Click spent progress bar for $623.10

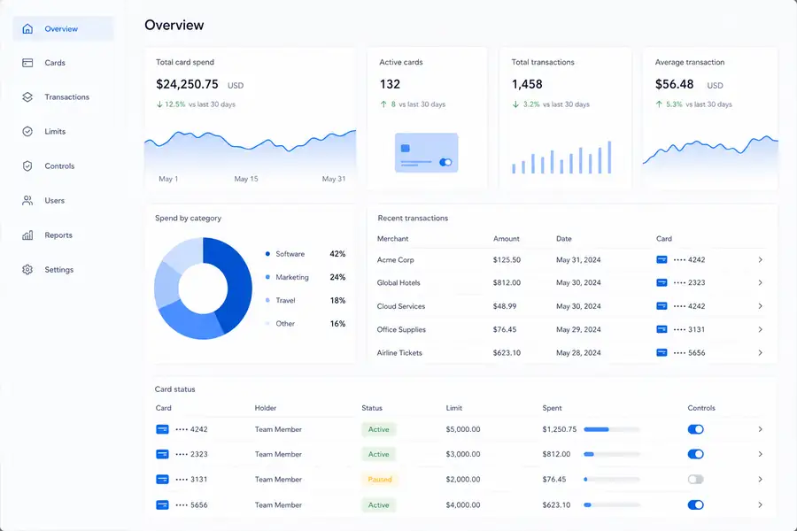pyautogui.click(x=612, y=505)
